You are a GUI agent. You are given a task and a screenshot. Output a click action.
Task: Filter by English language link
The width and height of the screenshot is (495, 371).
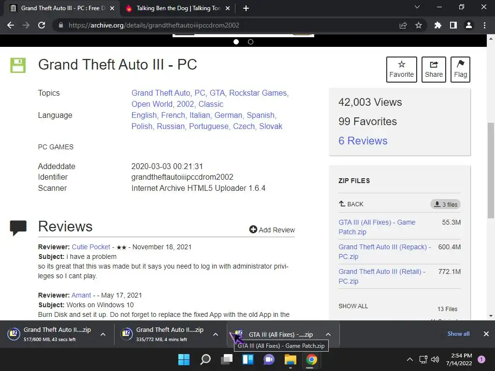click(x=144, y=115)
